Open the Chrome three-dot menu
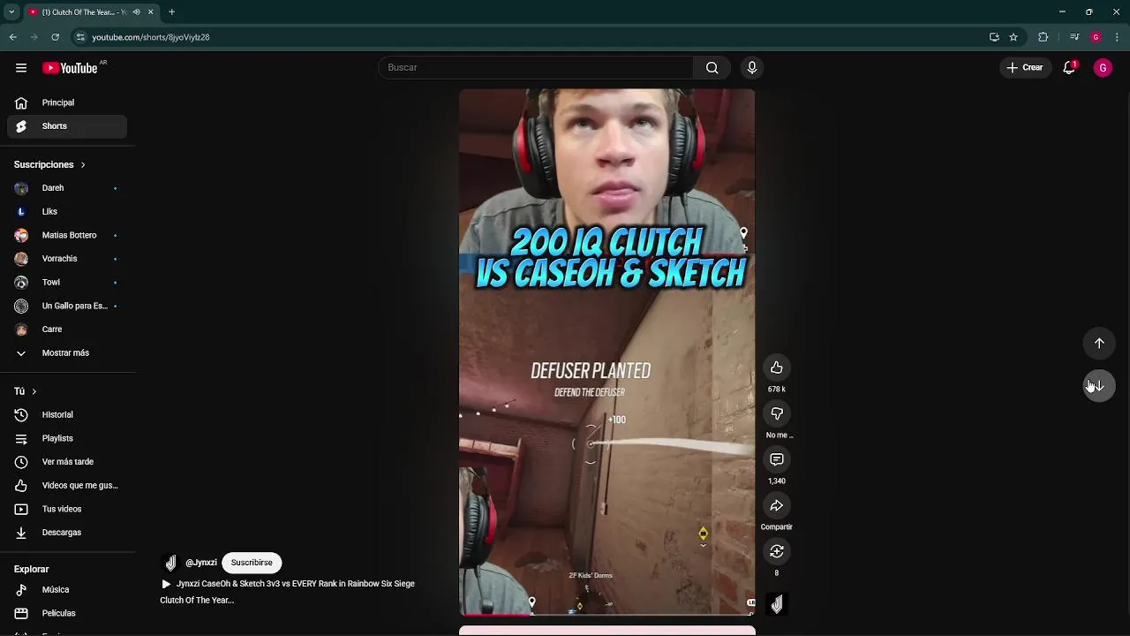Viewport: 1130px width, 636px height. tap(1118, 37)
